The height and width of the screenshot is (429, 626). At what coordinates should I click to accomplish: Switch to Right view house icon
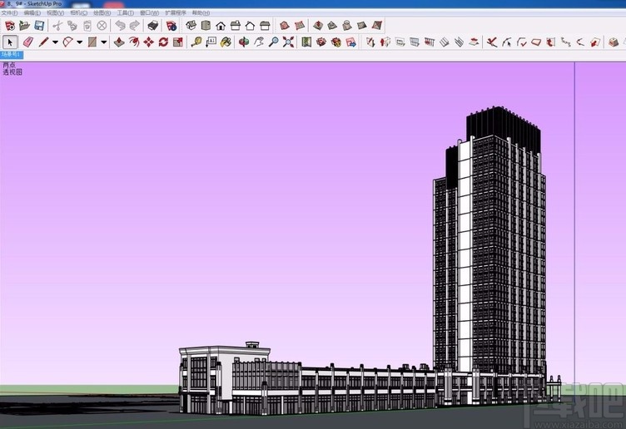click(235, 26)
